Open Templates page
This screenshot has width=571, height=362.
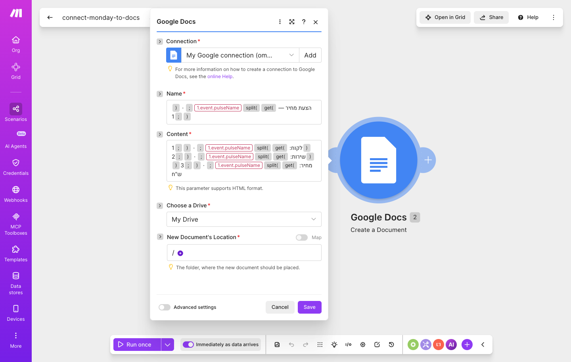pyautogui.click(x=16, y=253)
